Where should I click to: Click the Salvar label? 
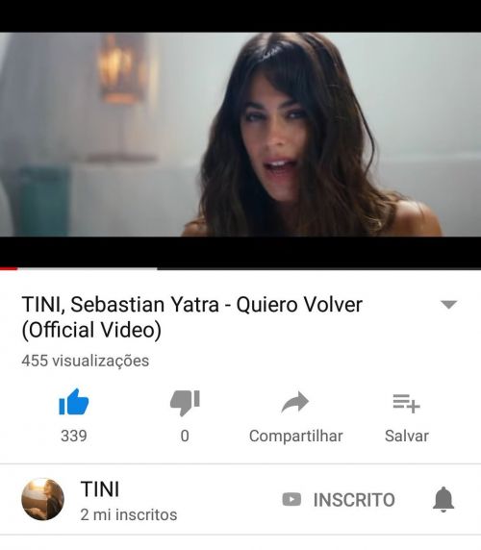tap(407, 436)
